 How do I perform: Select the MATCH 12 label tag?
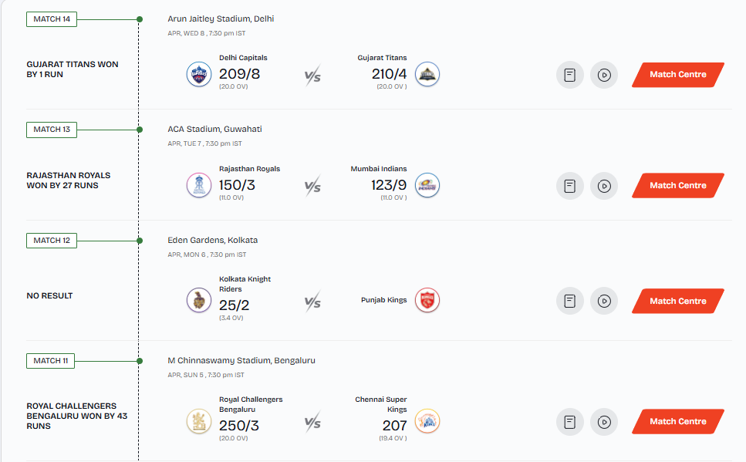(52, 241)
